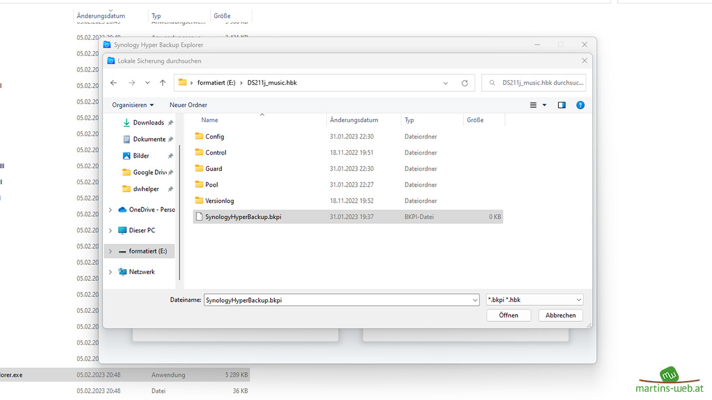Screen dimensions: 712x400
Task: Click the Versionlog date 18.11.2022 19:52
Action: tap(352, 200)
